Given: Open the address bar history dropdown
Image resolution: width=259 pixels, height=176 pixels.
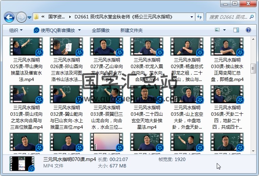Looking at the screenshot, I should pos(192,17).
